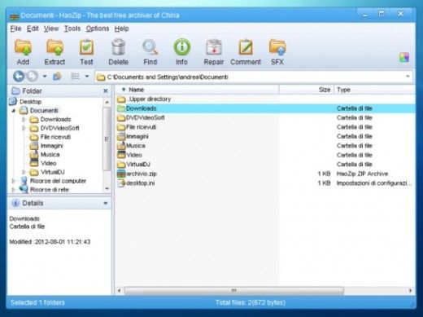Collapse the Documenti tree node
The image size is (423, 317).
click(14, 111)
